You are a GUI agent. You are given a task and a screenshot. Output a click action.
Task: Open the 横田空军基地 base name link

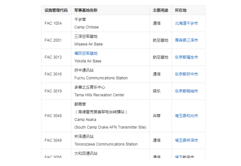(86, 53)
